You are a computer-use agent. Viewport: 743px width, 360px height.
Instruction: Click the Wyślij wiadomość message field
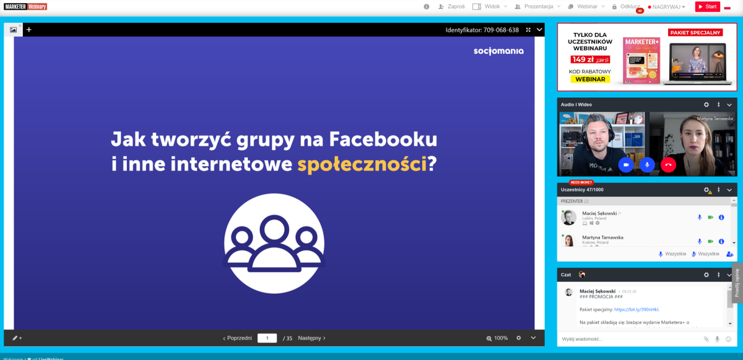[628, 339]
